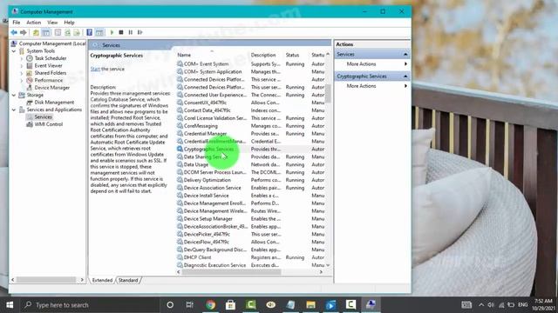Viewport: 558px width, 313px height.
Task: Click the Back arrow in the toolbar
Action: (14, 33)
